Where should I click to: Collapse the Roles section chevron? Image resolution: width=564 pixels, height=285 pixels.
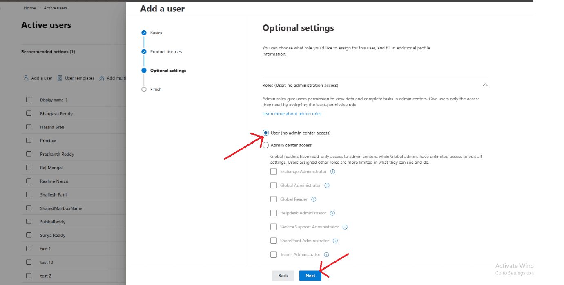tap(485, 85)
